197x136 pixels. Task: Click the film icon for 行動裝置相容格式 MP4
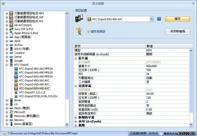pos(11,13)
